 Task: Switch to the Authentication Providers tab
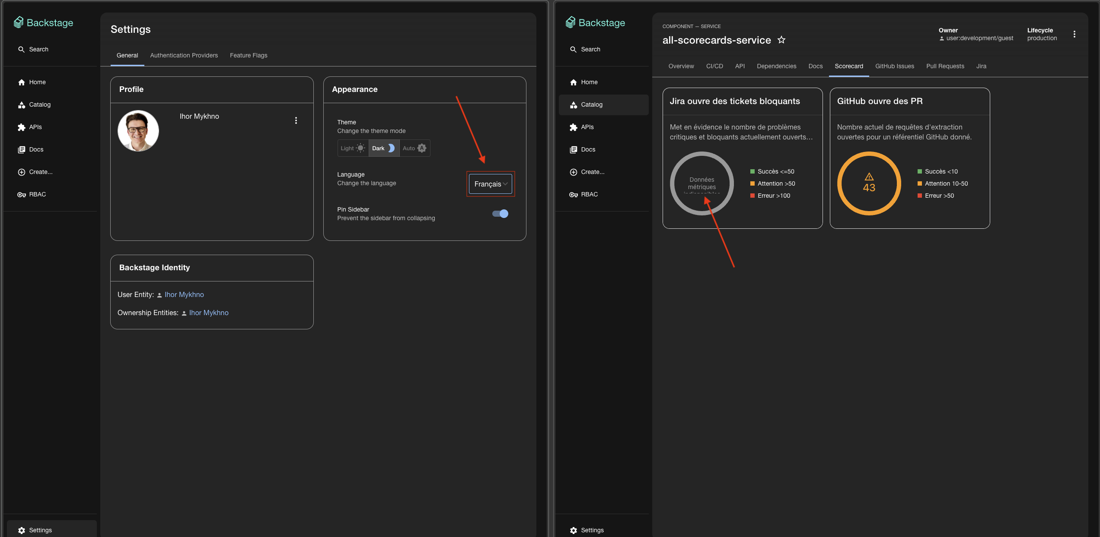point(184,55)
